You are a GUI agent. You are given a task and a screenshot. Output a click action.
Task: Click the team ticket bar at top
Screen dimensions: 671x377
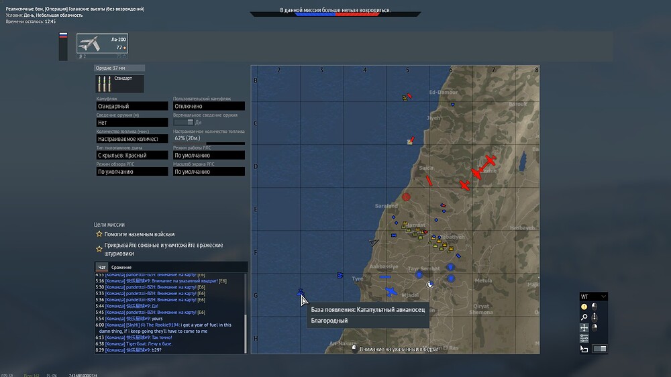coord(336,14)
